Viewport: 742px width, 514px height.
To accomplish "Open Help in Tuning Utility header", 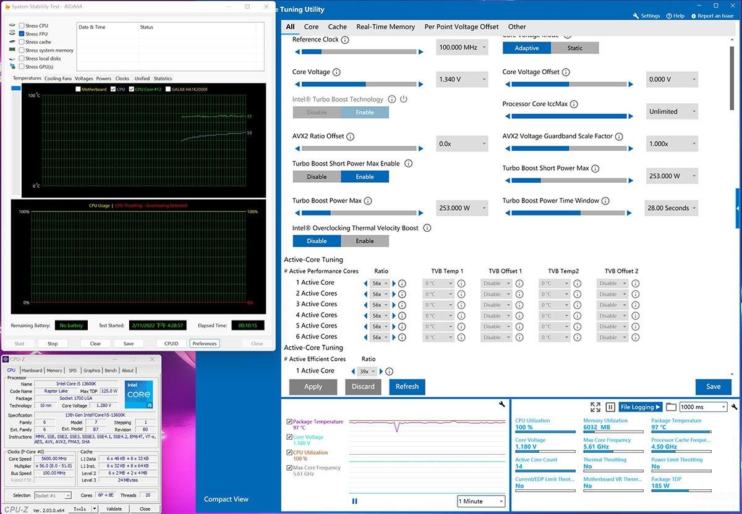I will tap(675, 16).
